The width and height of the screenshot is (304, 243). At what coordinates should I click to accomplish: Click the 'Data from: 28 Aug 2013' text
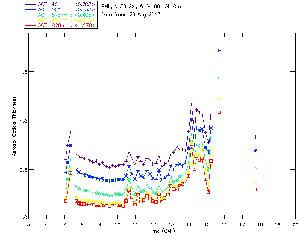tap(131, 15)
